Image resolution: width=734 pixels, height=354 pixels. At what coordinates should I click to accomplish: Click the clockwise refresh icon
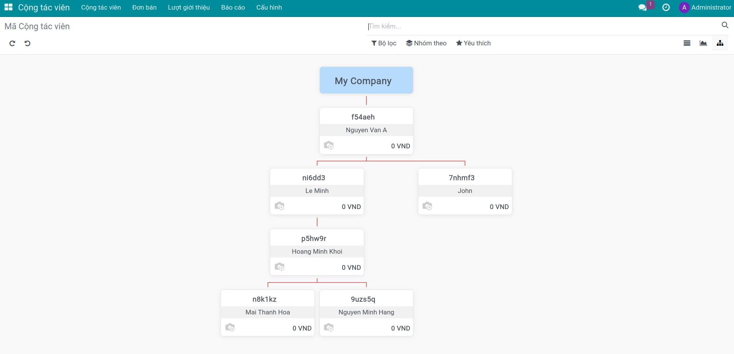tap(12, 43)
